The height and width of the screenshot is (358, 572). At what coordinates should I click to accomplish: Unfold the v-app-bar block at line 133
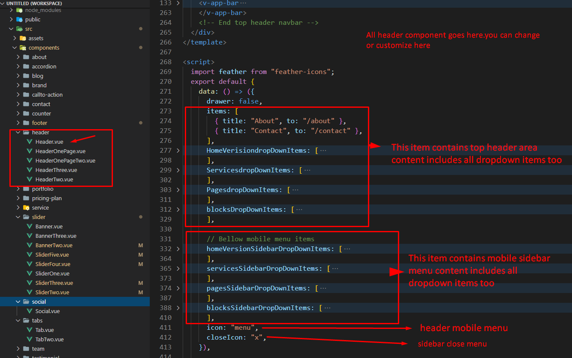(x=178, y=3)
